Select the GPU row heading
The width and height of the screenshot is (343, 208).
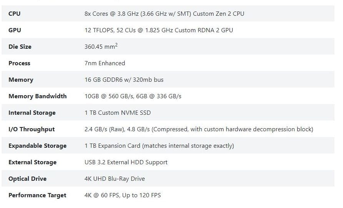pos(15,30)
